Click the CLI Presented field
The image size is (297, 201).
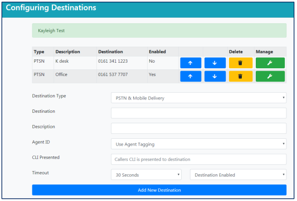coord(198,159)
